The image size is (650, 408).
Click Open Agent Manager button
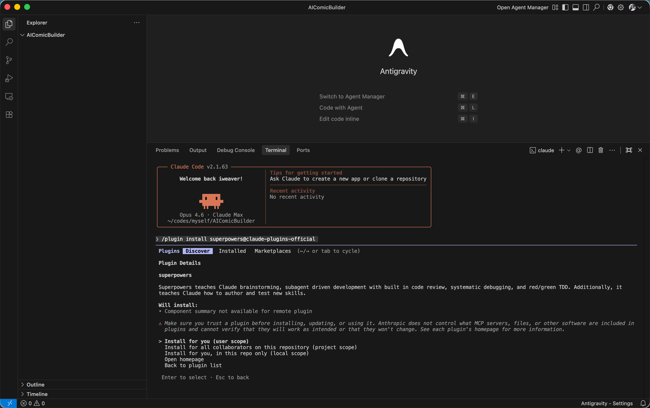[523, 8]
